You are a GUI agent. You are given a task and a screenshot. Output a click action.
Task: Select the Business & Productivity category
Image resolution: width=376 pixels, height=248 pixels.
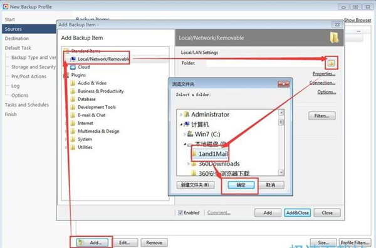(101, 91)
